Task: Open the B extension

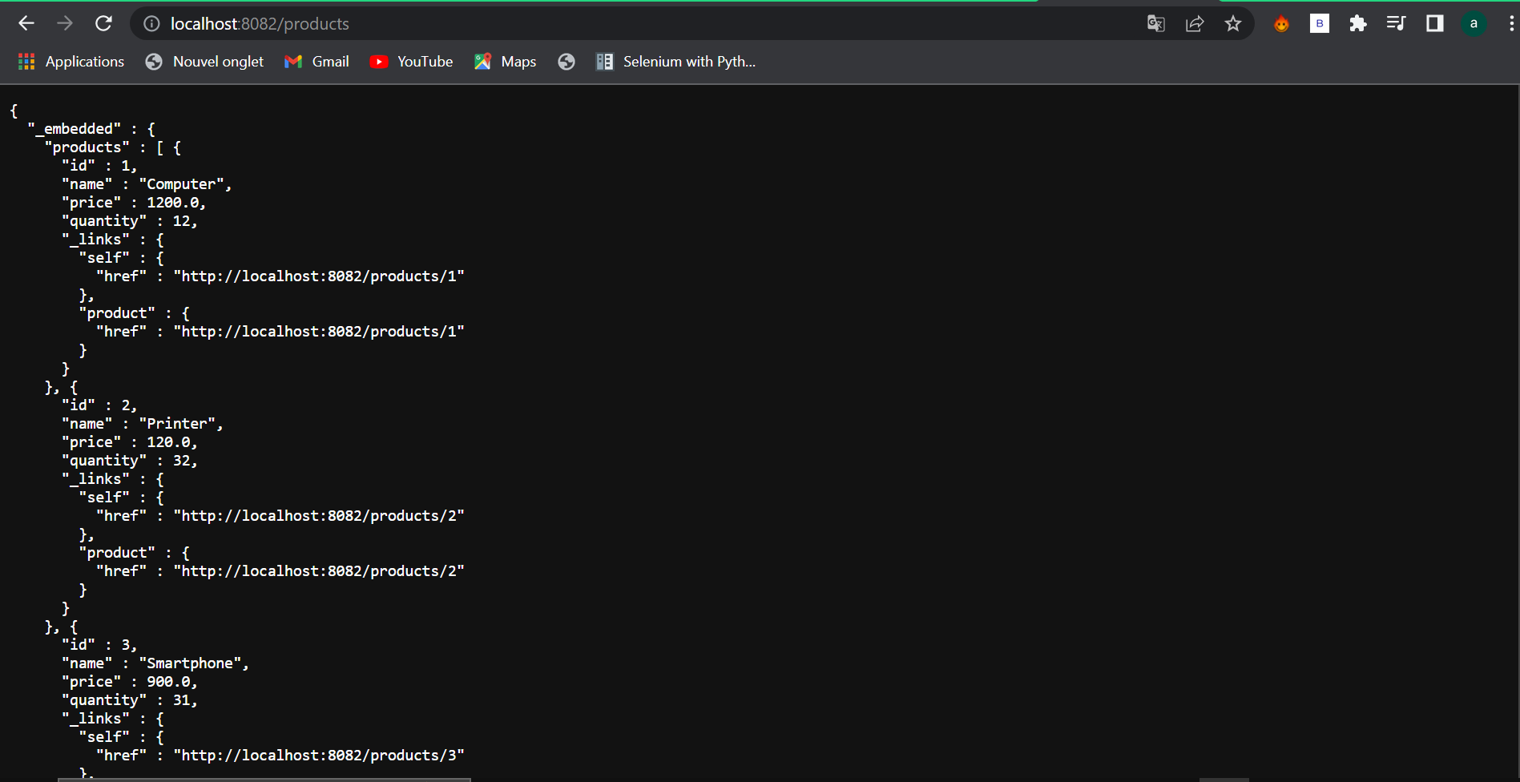Action: tap(1318, 23)
